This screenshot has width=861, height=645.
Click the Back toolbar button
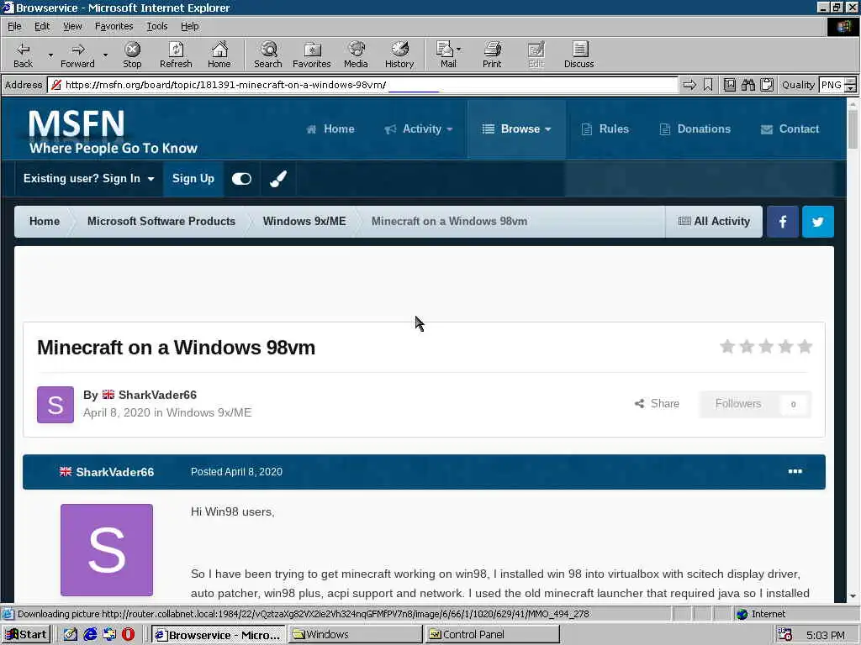(23, 55)
